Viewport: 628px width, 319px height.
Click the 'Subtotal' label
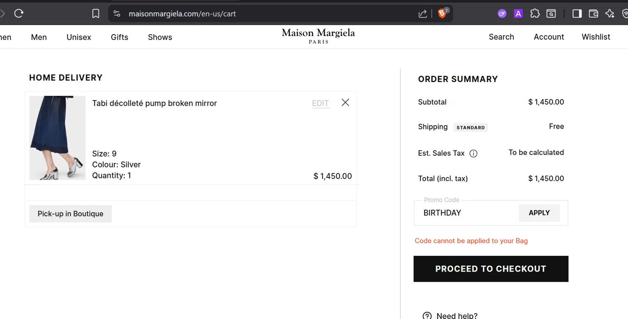(x=432, y=102)
